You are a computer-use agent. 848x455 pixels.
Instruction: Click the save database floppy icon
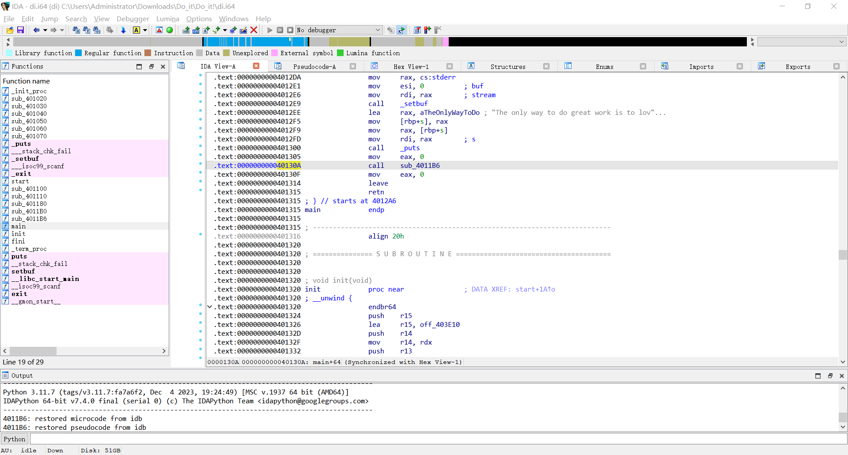pyautogui.click(x=20, y=30)
